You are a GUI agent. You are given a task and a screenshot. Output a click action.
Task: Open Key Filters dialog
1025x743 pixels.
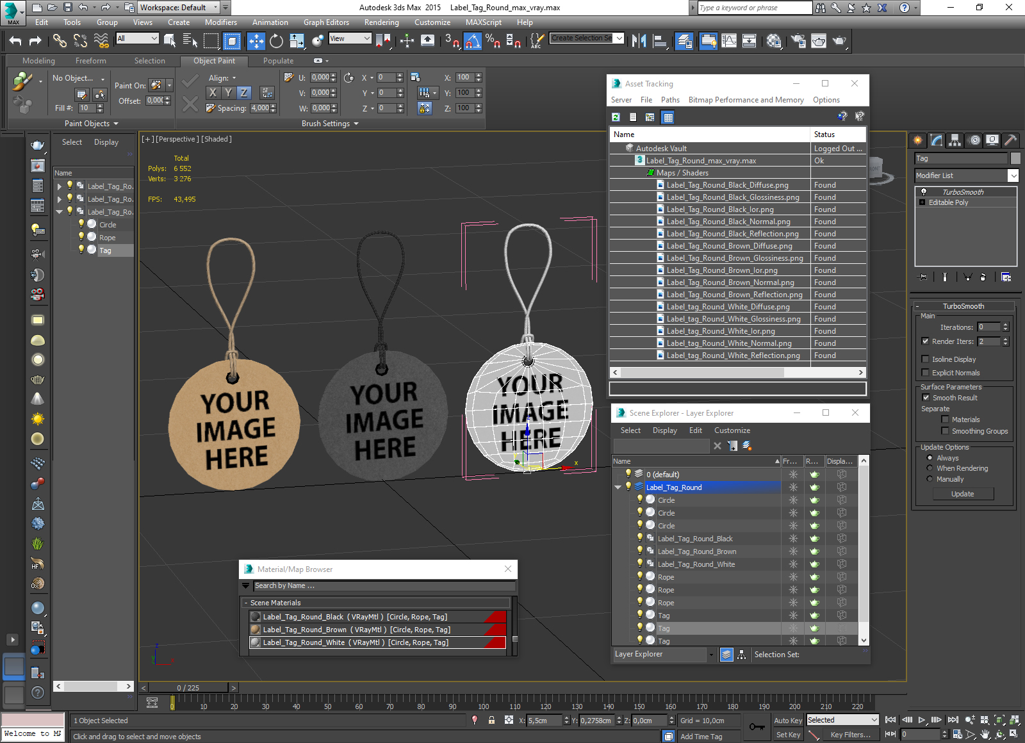pyautogui.click(x=850, y=735)
